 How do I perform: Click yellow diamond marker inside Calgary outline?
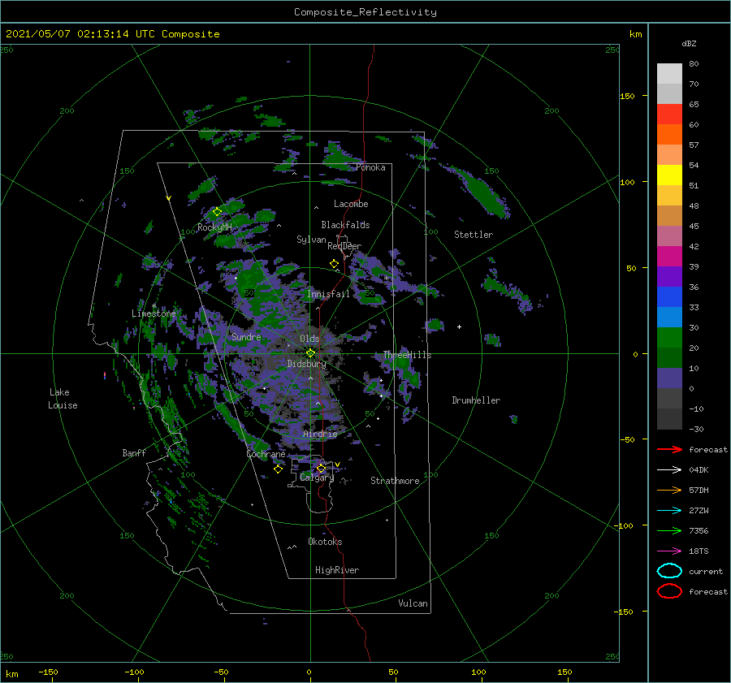[x=321, y=468]
